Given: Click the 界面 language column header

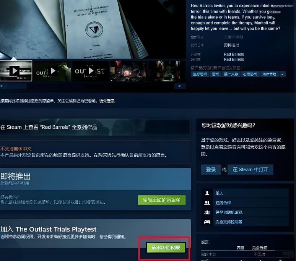Looking at the screenshot, I should pos(240,248).
